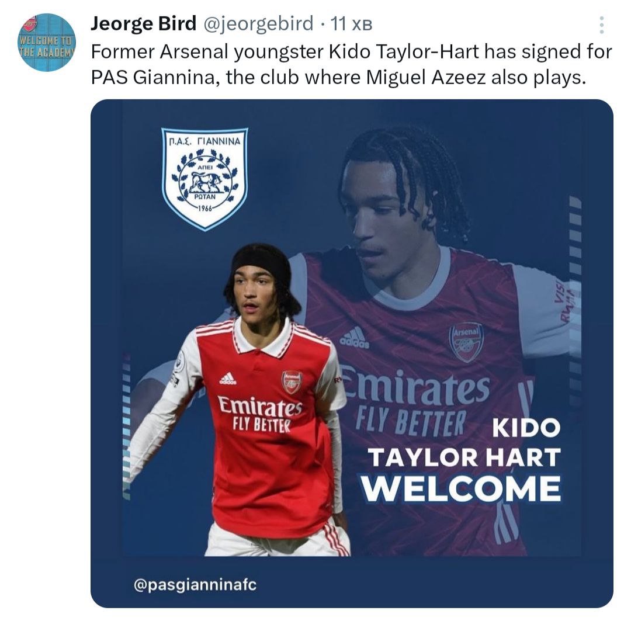Click the @pasgianninafc text in the image

[x=195, y=585]
